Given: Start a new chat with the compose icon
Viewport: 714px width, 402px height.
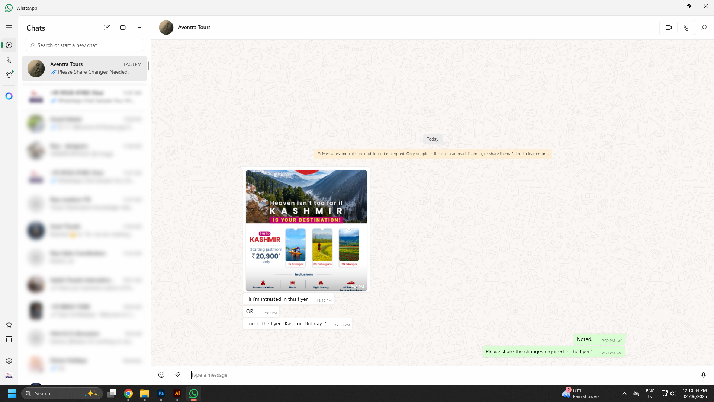Looking at the screenshot, I should click(x=107, y=28).
